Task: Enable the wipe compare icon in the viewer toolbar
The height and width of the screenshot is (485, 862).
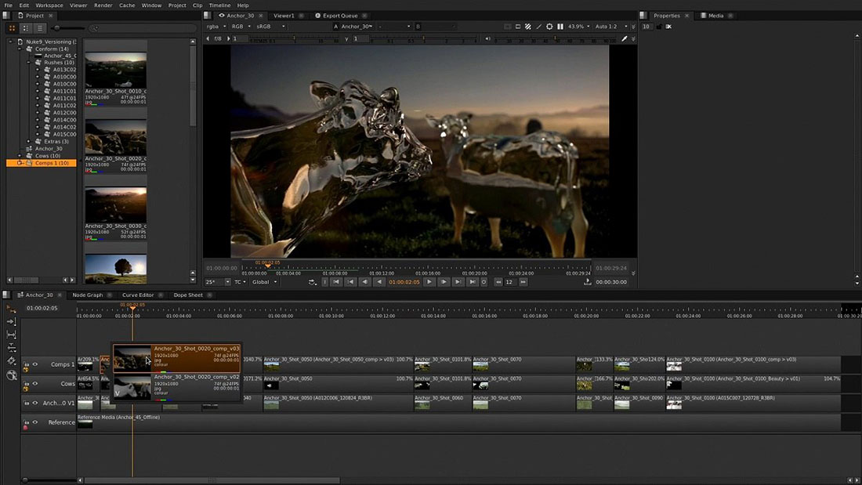Action: 528,26
